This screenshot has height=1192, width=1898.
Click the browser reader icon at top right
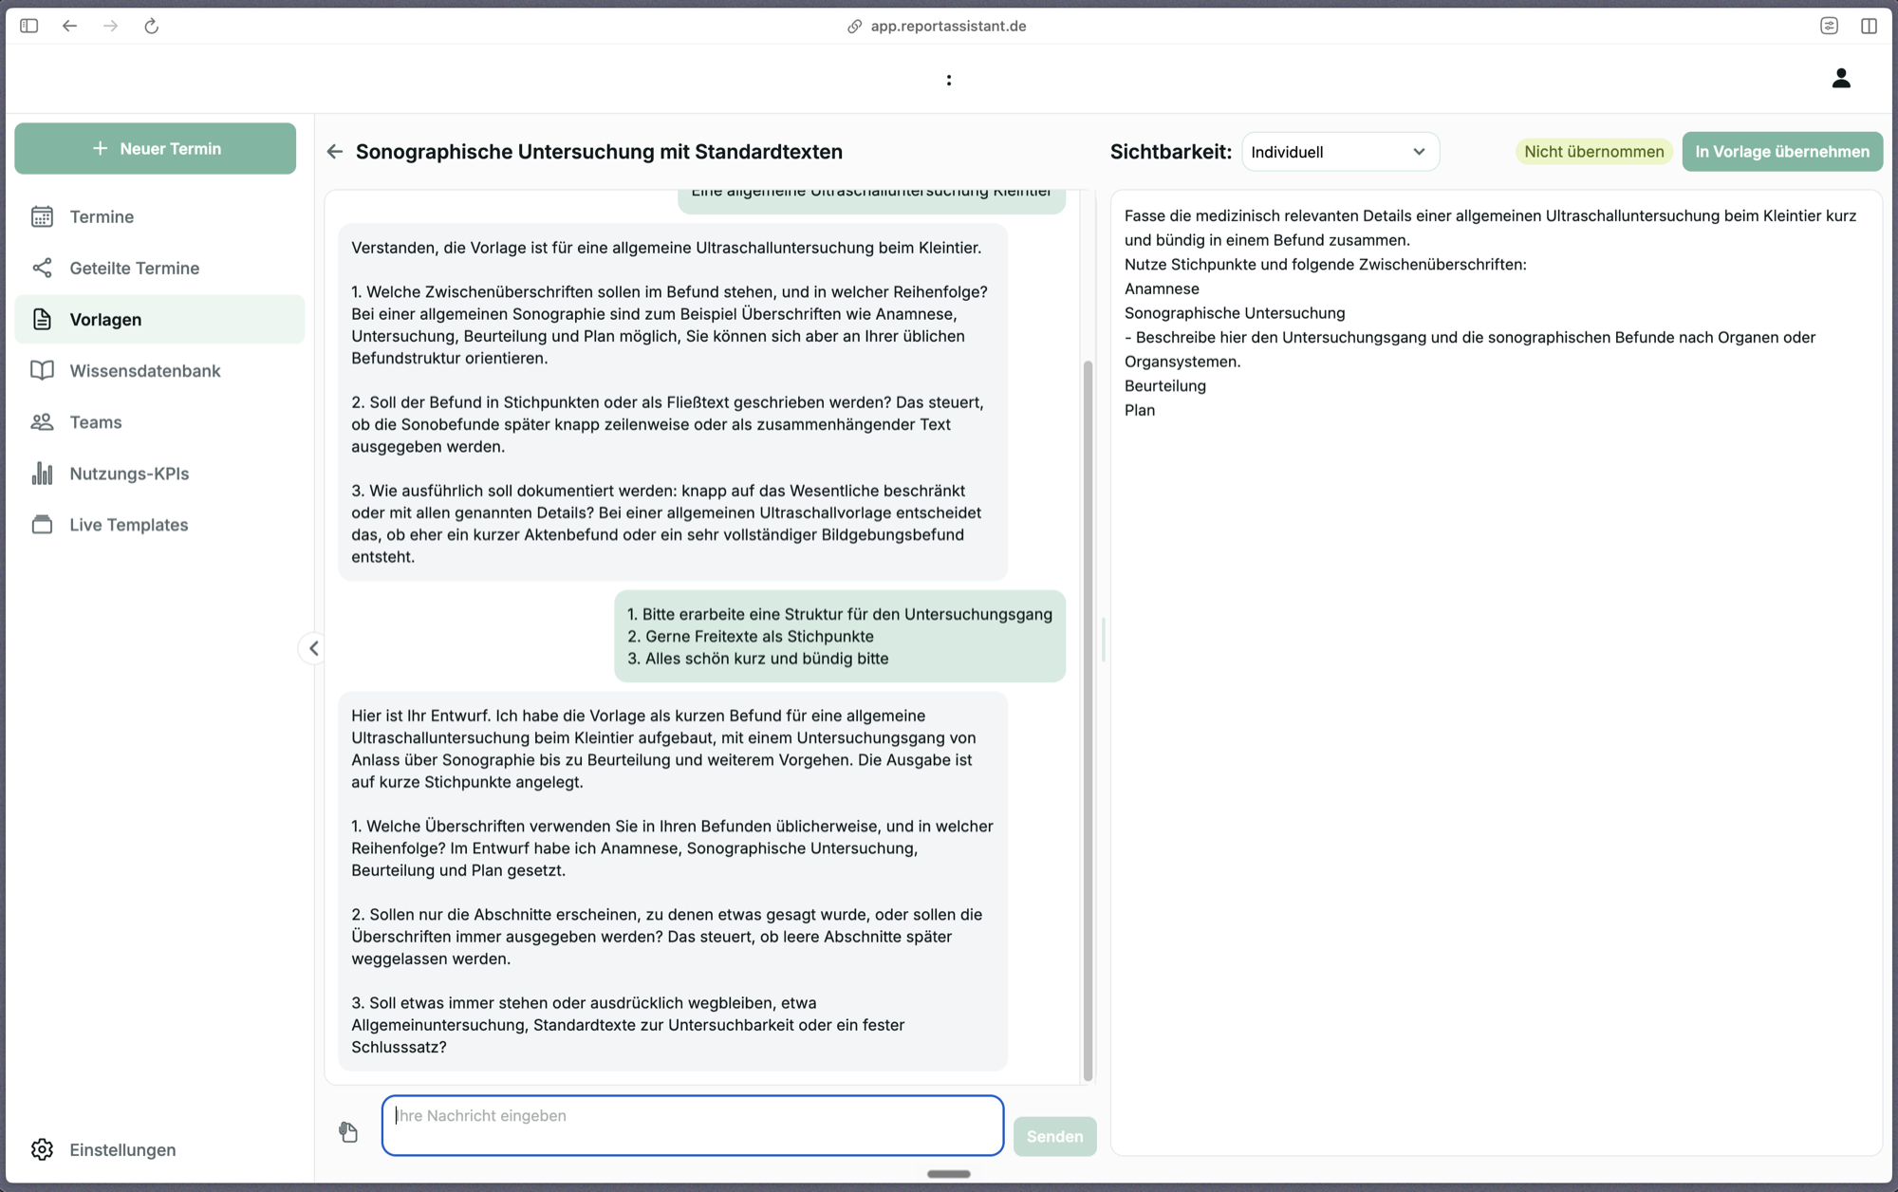(x=1829, y=26)
